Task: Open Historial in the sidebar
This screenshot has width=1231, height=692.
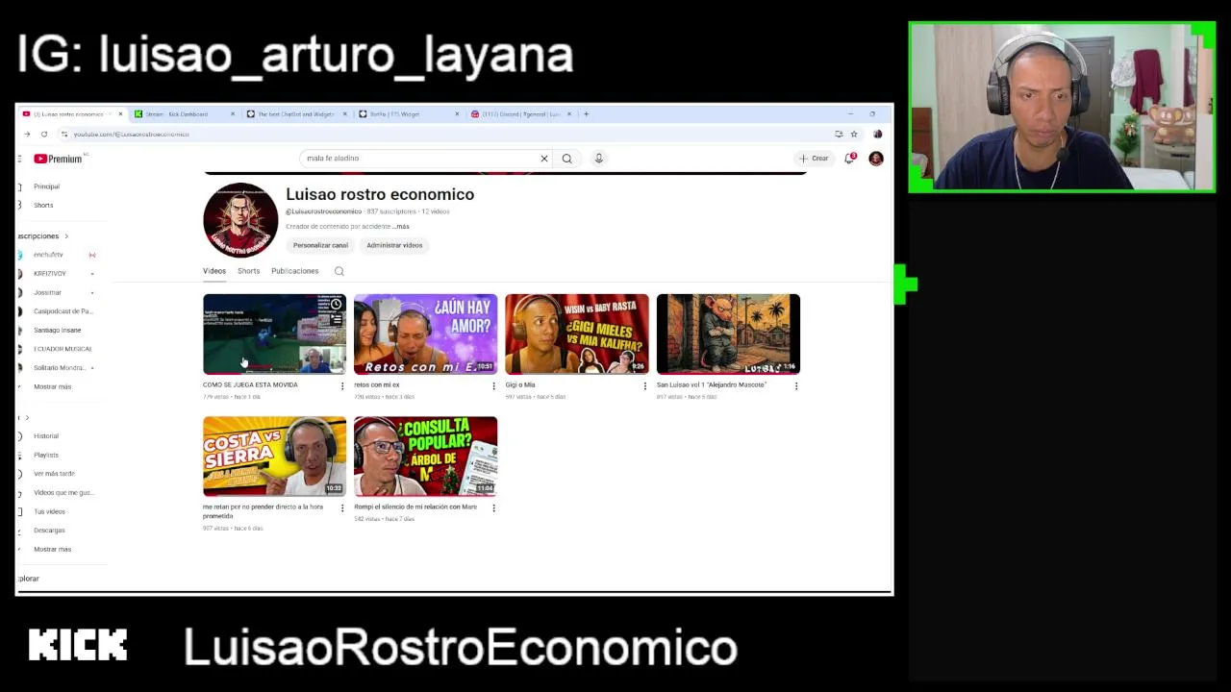Action: point(46,436)
